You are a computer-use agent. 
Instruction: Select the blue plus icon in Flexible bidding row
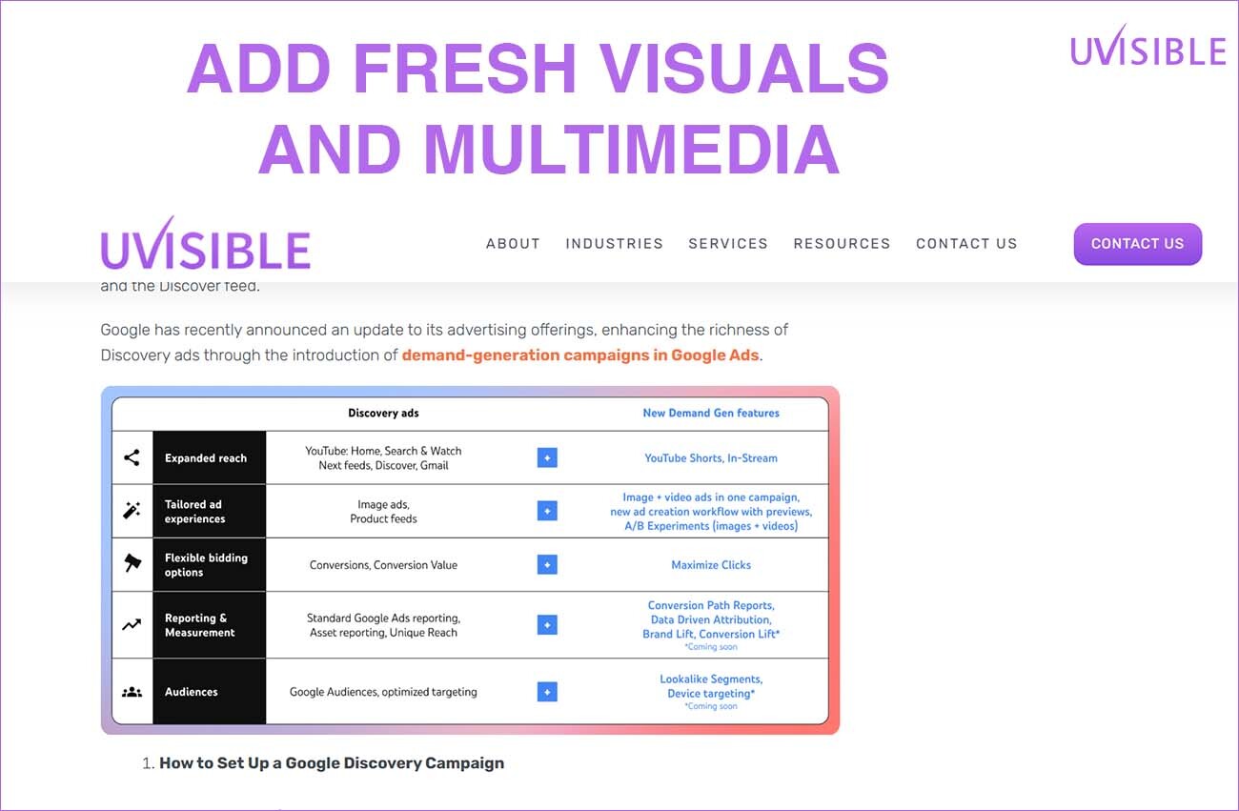coord(547,564)
